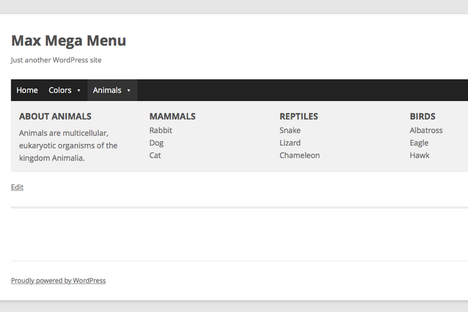The image size is (468, 312).
Task: Collapse the Animals dropdown arrow
Action: coord(129,90)
